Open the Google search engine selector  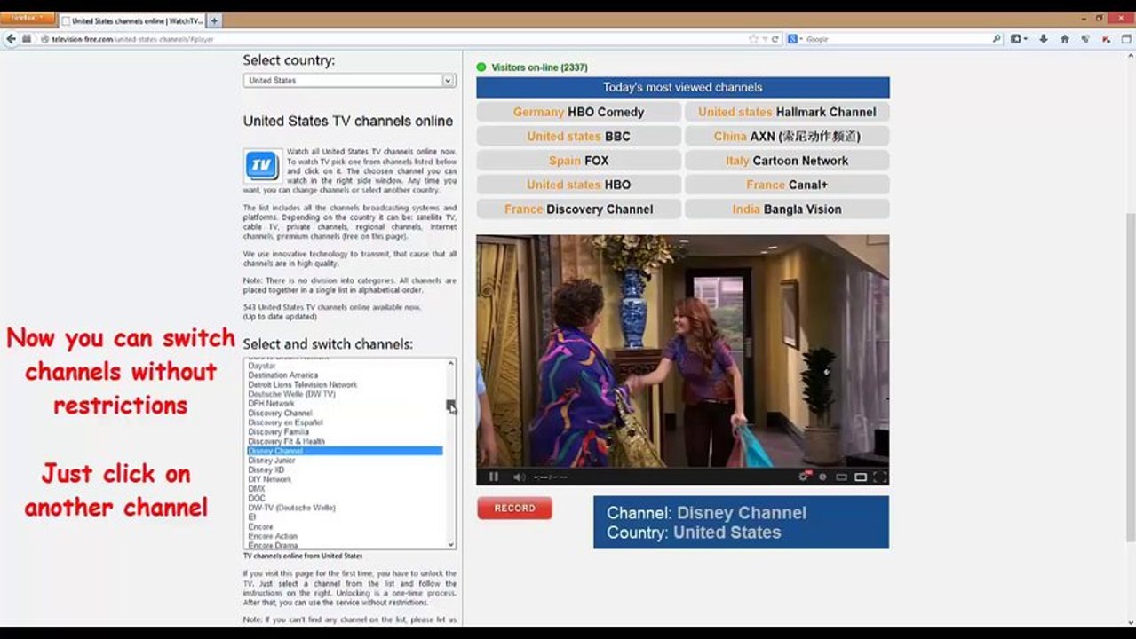point(794,39)
